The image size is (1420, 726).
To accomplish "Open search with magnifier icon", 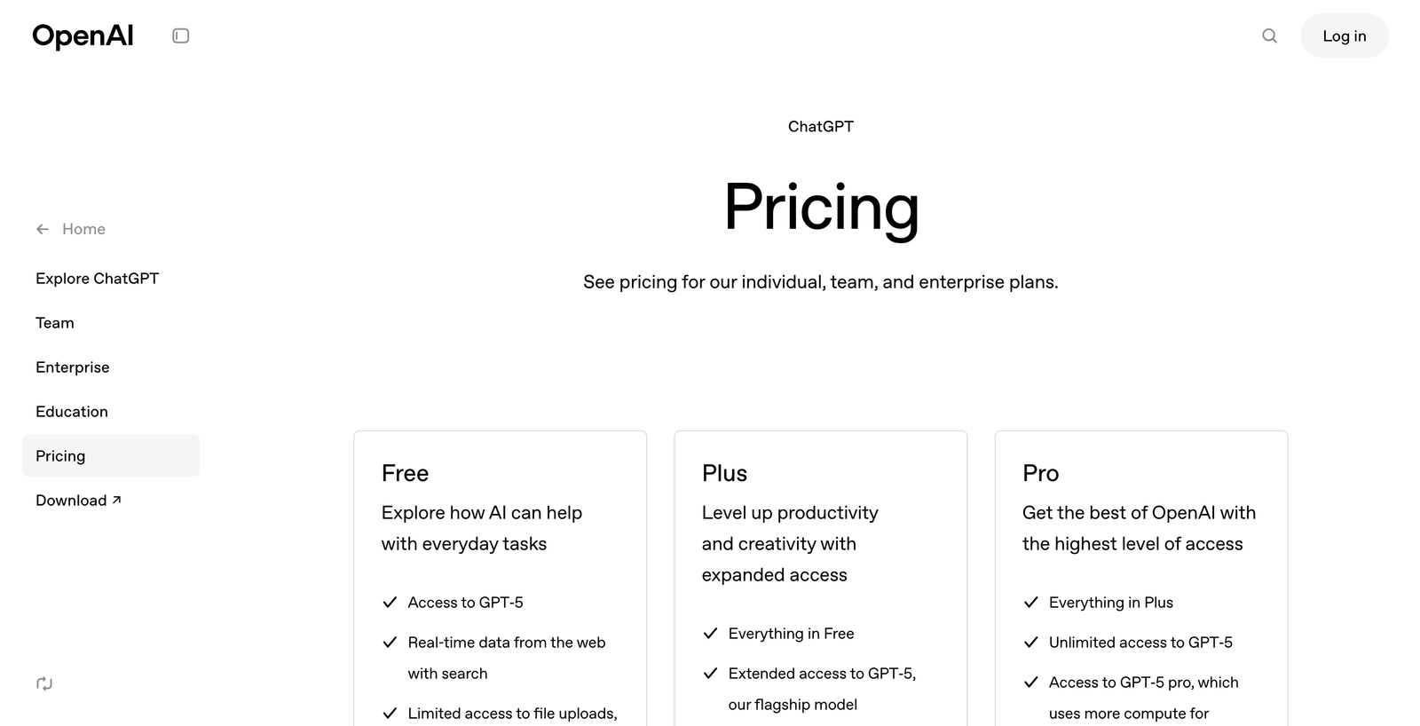I will 1269,36.
